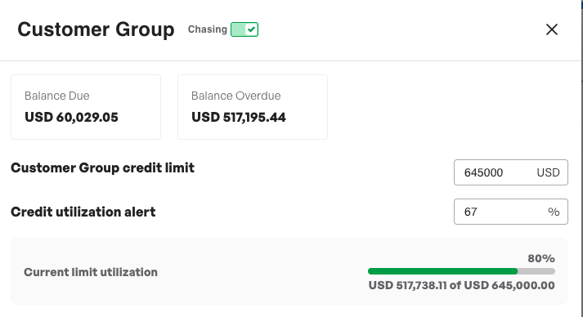Image resolution: width=583 pixels, height=317 pixels.
Task: Click the Credit utilization alert label
Action: [x=83, y=212]
